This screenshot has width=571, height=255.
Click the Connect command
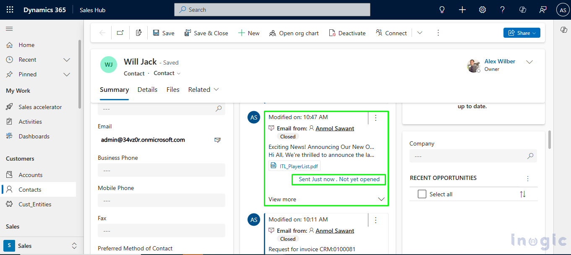click(x=391, y=33)
